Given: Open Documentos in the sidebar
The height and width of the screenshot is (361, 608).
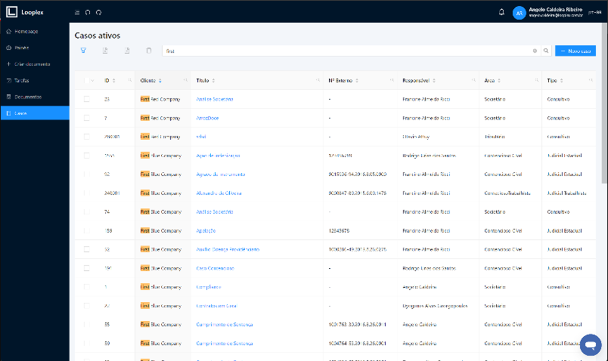Looking at the screenshot, I should point(34,97).
